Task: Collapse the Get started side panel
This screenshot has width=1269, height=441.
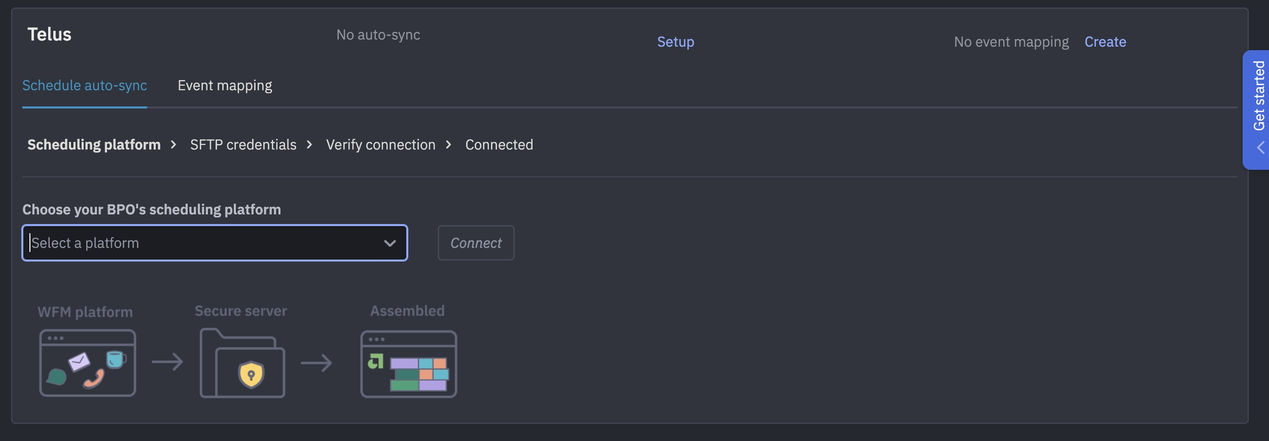Action: tap(1260, 148)
